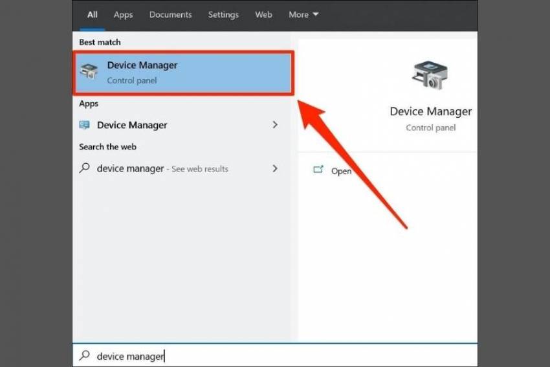550x367 pixels.
Task: Expand the More dropdown
Action: (303, 15)
